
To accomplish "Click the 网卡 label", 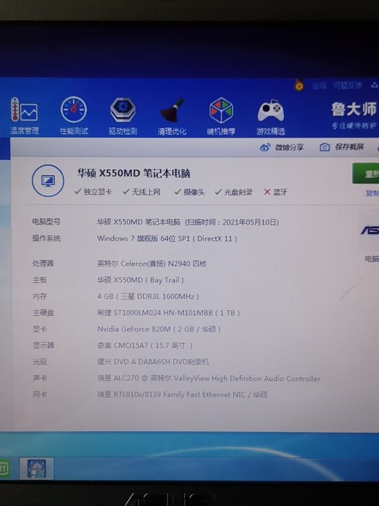I will pos(40,394).
